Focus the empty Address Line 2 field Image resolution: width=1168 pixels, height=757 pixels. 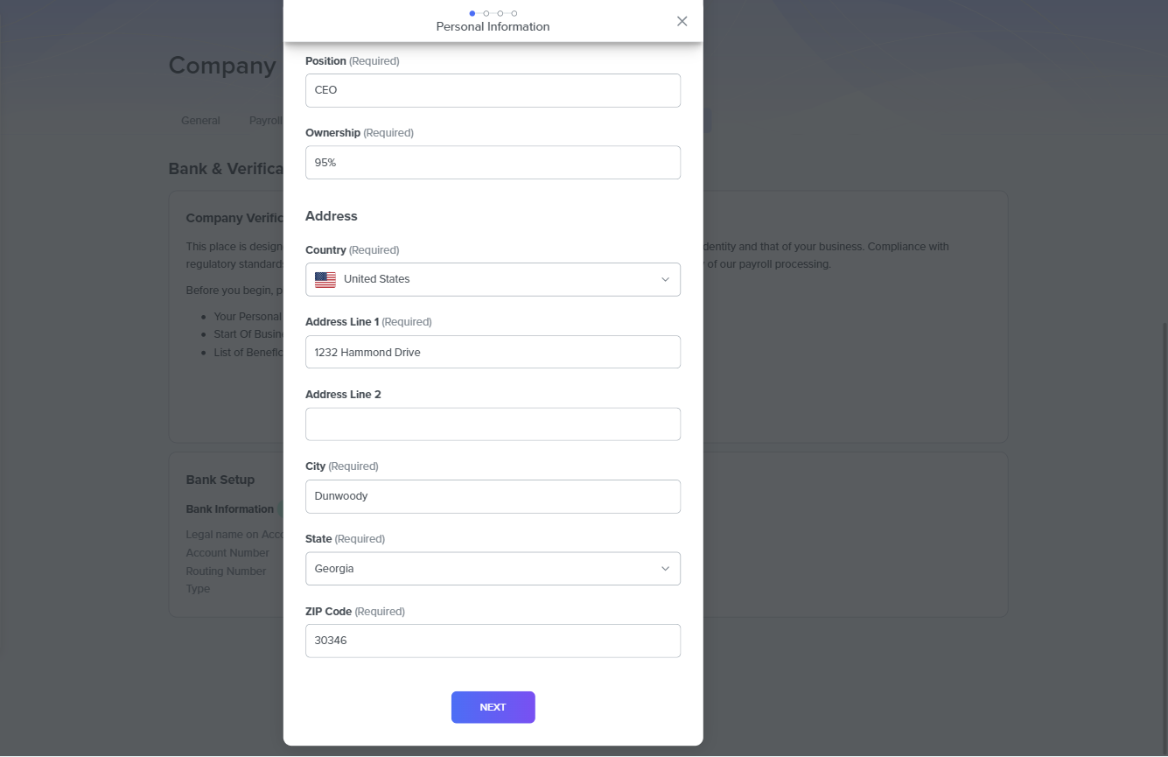pyautogui.click(x=493, y=424)
